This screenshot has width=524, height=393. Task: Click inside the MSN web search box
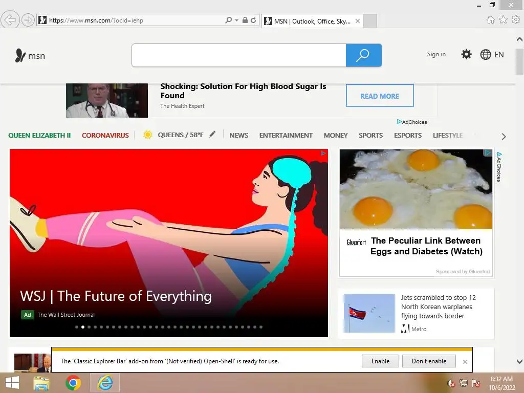[239, 55]
